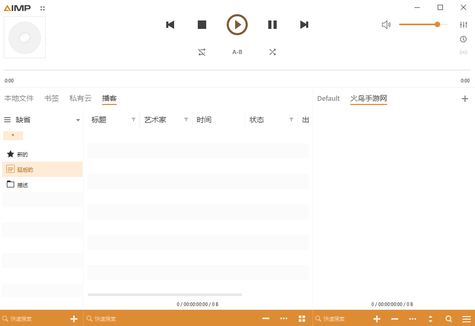This screenshot has height=326, width=475.
Task: Click the album art disc thumbnail
Action: (25, 37)
